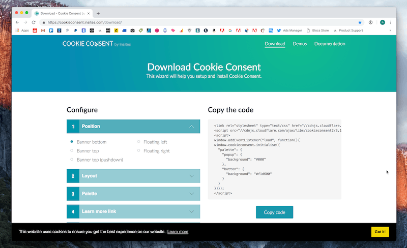Show hidden bookmarks via overflow chevron
Screen dimensions: 407x248
pyautogui.click(x=390, y=30)
